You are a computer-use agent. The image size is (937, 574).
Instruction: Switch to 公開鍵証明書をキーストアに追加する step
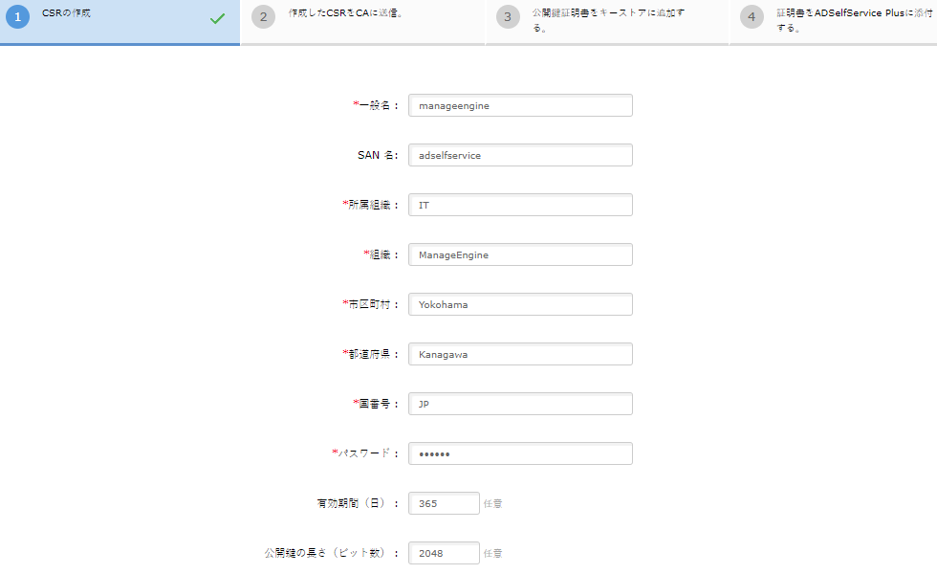tap(608, 20)
